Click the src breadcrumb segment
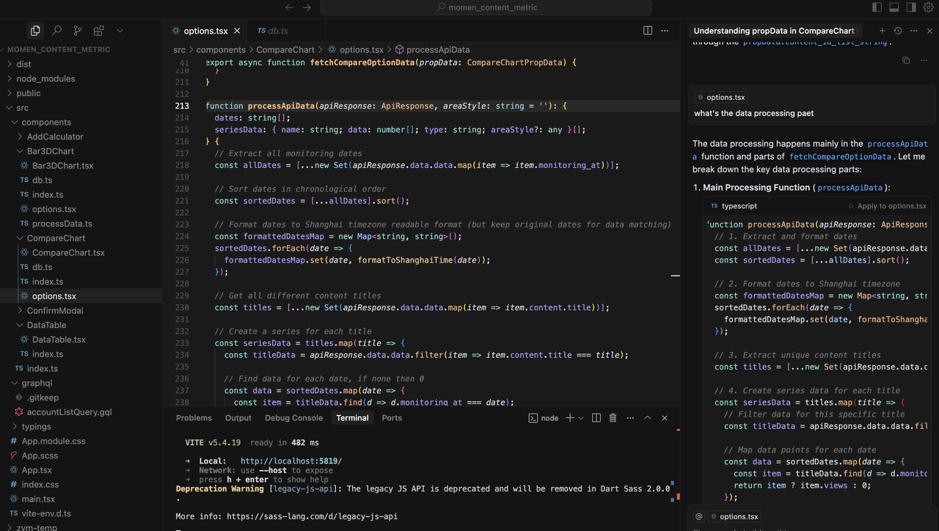The height and width of the screenshot is (531, 939). [x=180, y=50]
